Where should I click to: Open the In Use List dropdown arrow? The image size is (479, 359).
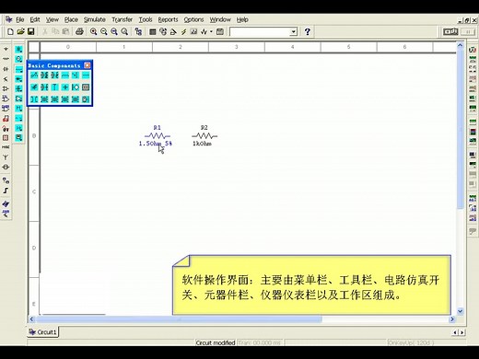click(294, 31)
